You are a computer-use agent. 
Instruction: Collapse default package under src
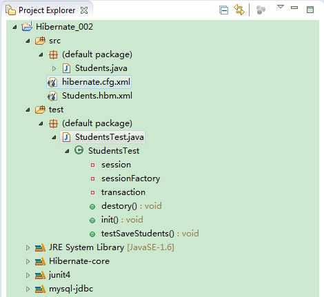41,54
